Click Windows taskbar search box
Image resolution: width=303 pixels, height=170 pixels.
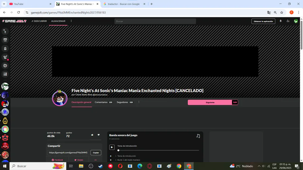click(38, 166)
